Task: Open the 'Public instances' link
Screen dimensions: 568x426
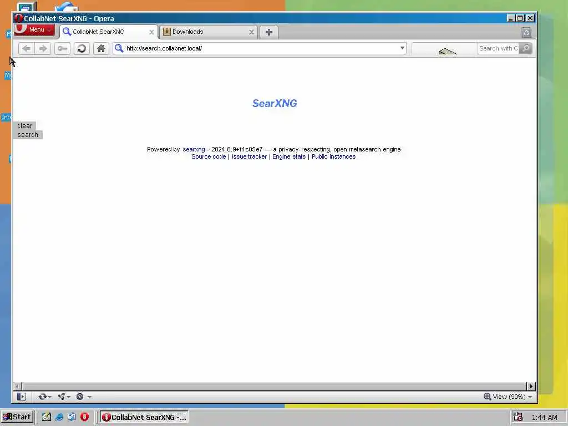Action: [x=333, y=156]
